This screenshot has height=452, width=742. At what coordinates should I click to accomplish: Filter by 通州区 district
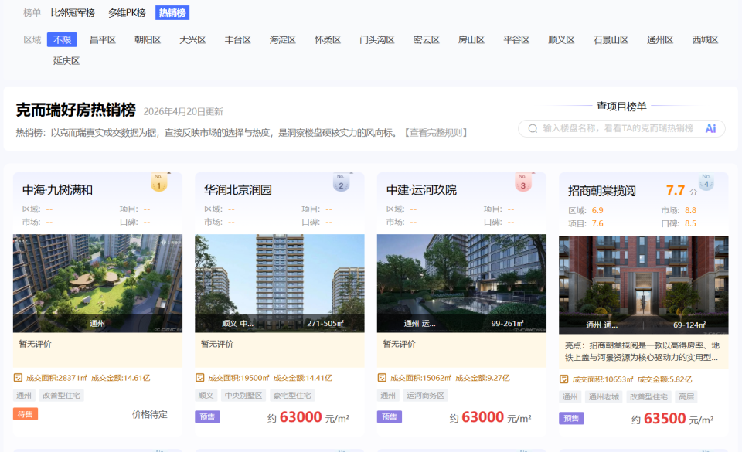660,39
